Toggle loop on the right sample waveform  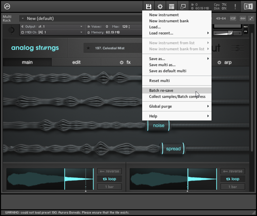[233, 179]
